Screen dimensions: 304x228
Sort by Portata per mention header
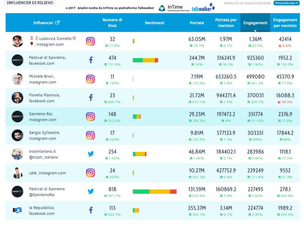click(x=226, y=23)
